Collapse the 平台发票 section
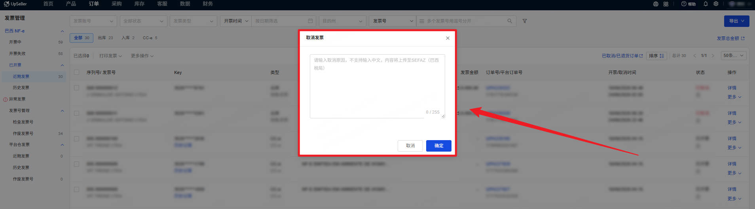This screenshot has width=755, height=209. pos(62,145)
